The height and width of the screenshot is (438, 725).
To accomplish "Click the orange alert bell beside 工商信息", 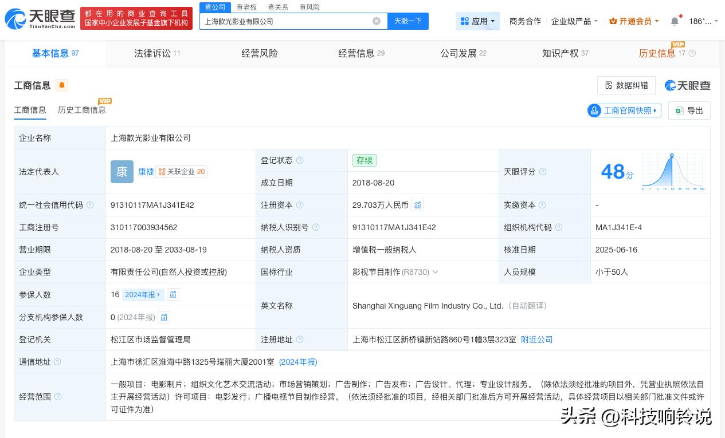I will tap(62, 85).
